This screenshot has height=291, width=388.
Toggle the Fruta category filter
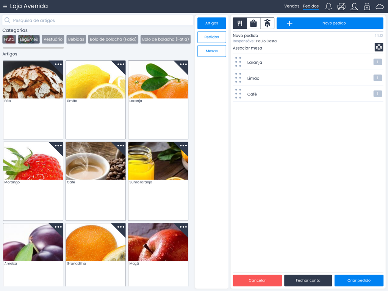pyautogui.click(x=9, y=39)
